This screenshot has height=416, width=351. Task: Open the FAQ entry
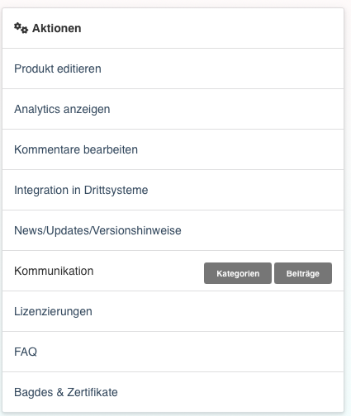tap(26, 352)
